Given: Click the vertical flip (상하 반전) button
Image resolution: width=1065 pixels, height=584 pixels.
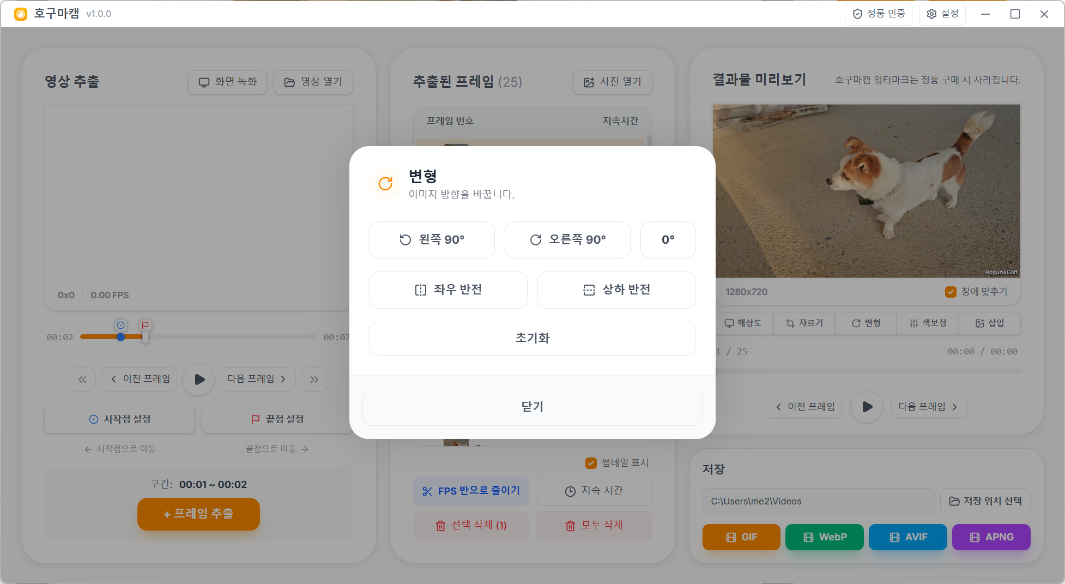Looking at the screenshot, I should (616, 290).
